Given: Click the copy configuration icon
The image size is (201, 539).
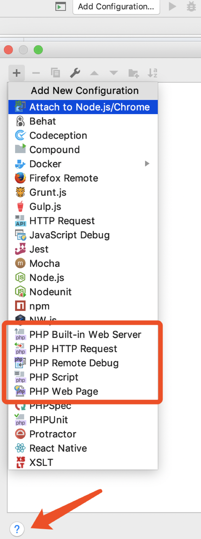Looking at the screenshot, I should (x=55, y=73).
